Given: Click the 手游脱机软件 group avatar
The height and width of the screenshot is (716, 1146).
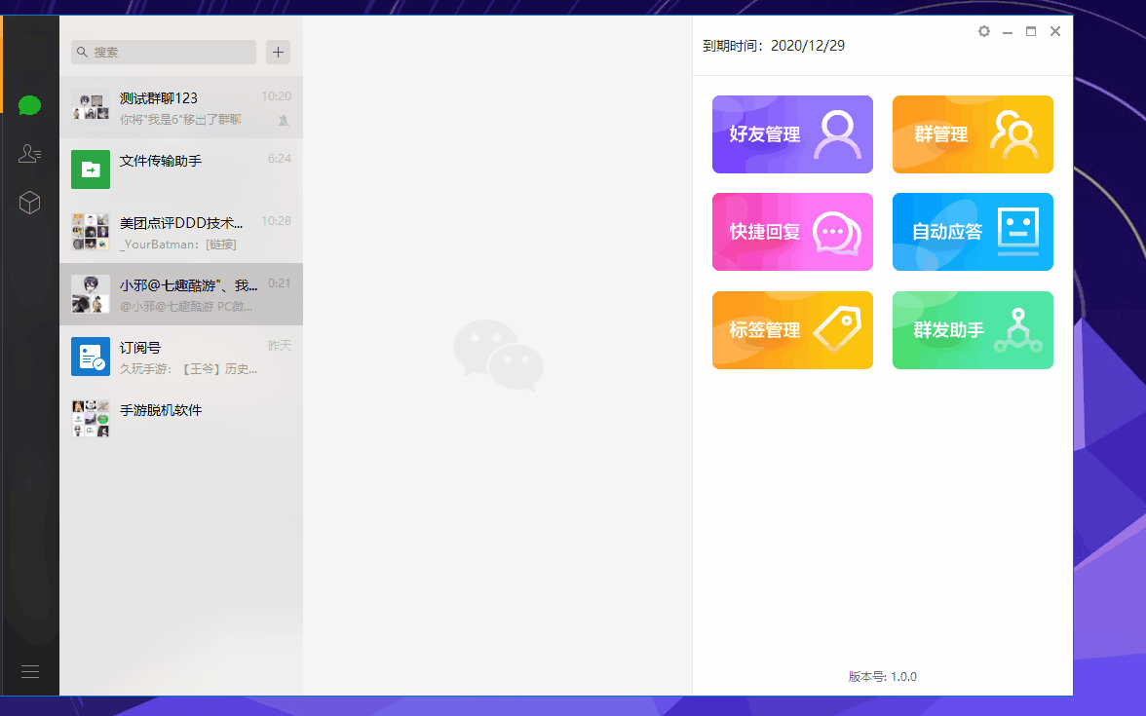Looking at the screenshot, I should click(91, 419).
